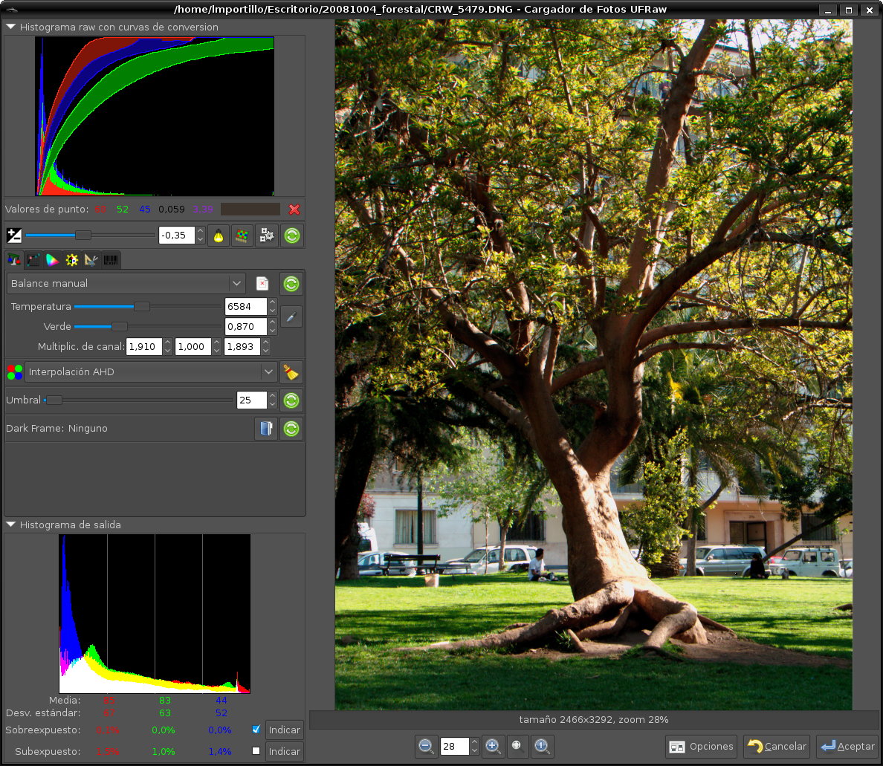The width and height of the screenshot is (883, 766).
Task: Adjust the Temperatura slider
Action: coord(148,306)
